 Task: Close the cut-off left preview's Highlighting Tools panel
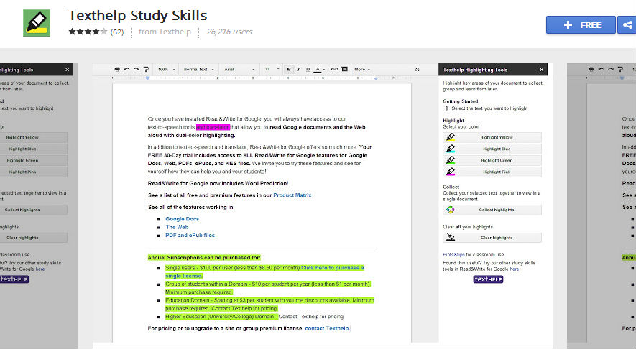[68, 70]
